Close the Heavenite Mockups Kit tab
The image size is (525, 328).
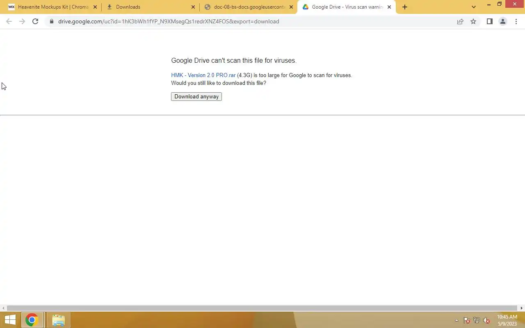(x=95, y=7)
